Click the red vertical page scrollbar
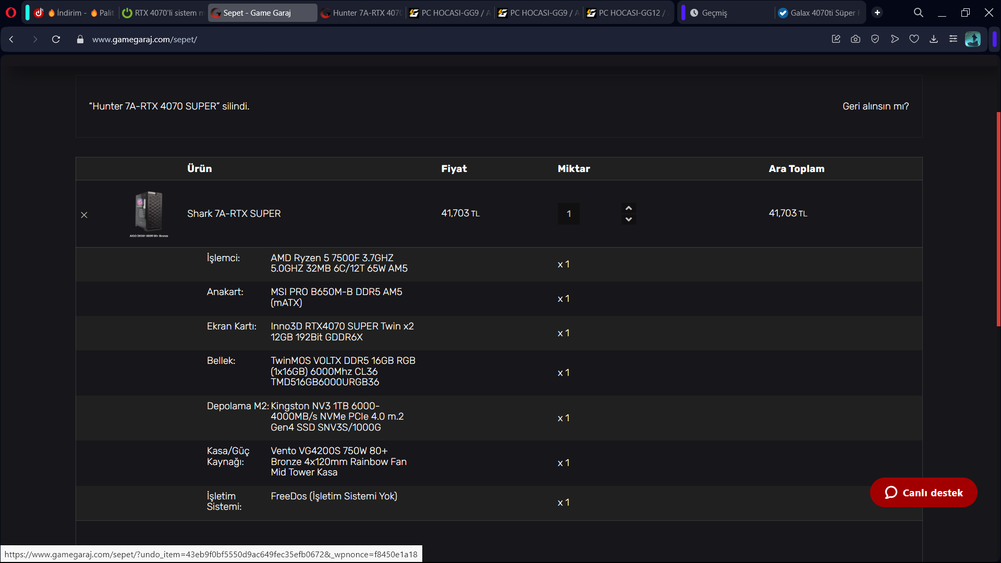1001x563 pixels. point(998,219)
